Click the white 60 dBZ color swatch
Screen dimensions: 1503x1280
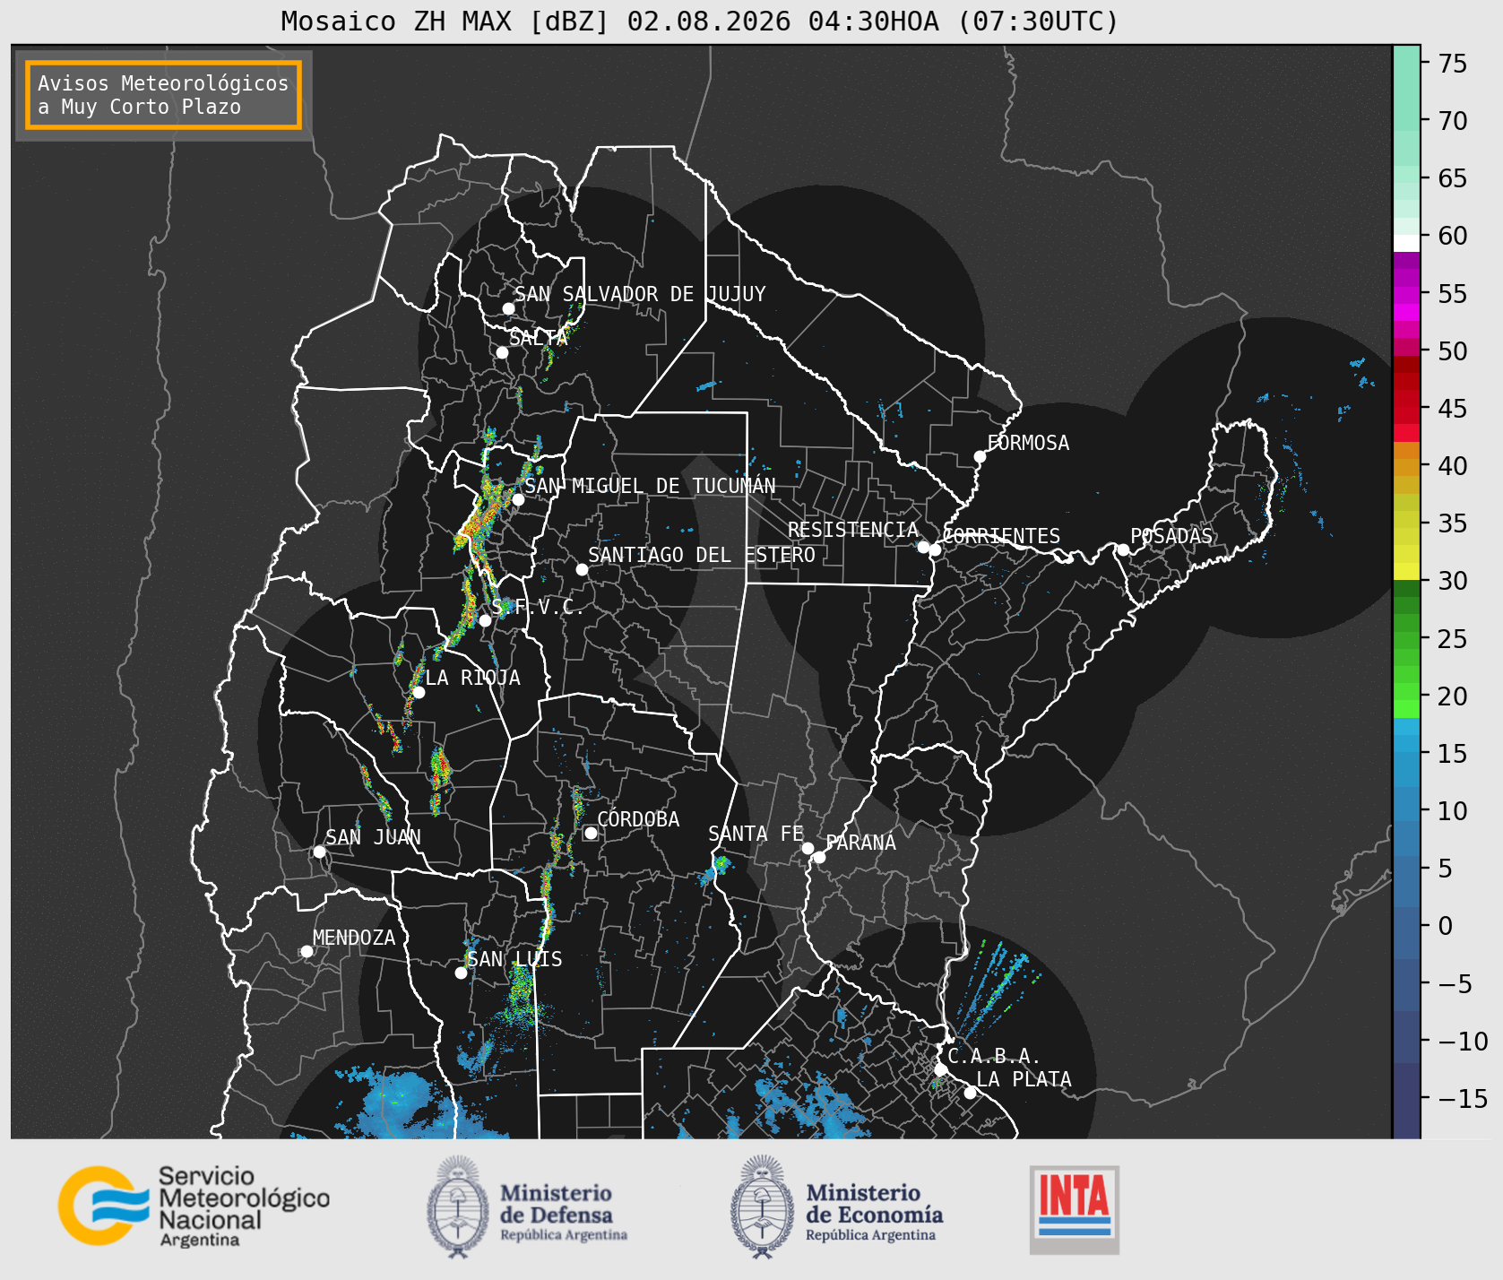point(1406,243)
